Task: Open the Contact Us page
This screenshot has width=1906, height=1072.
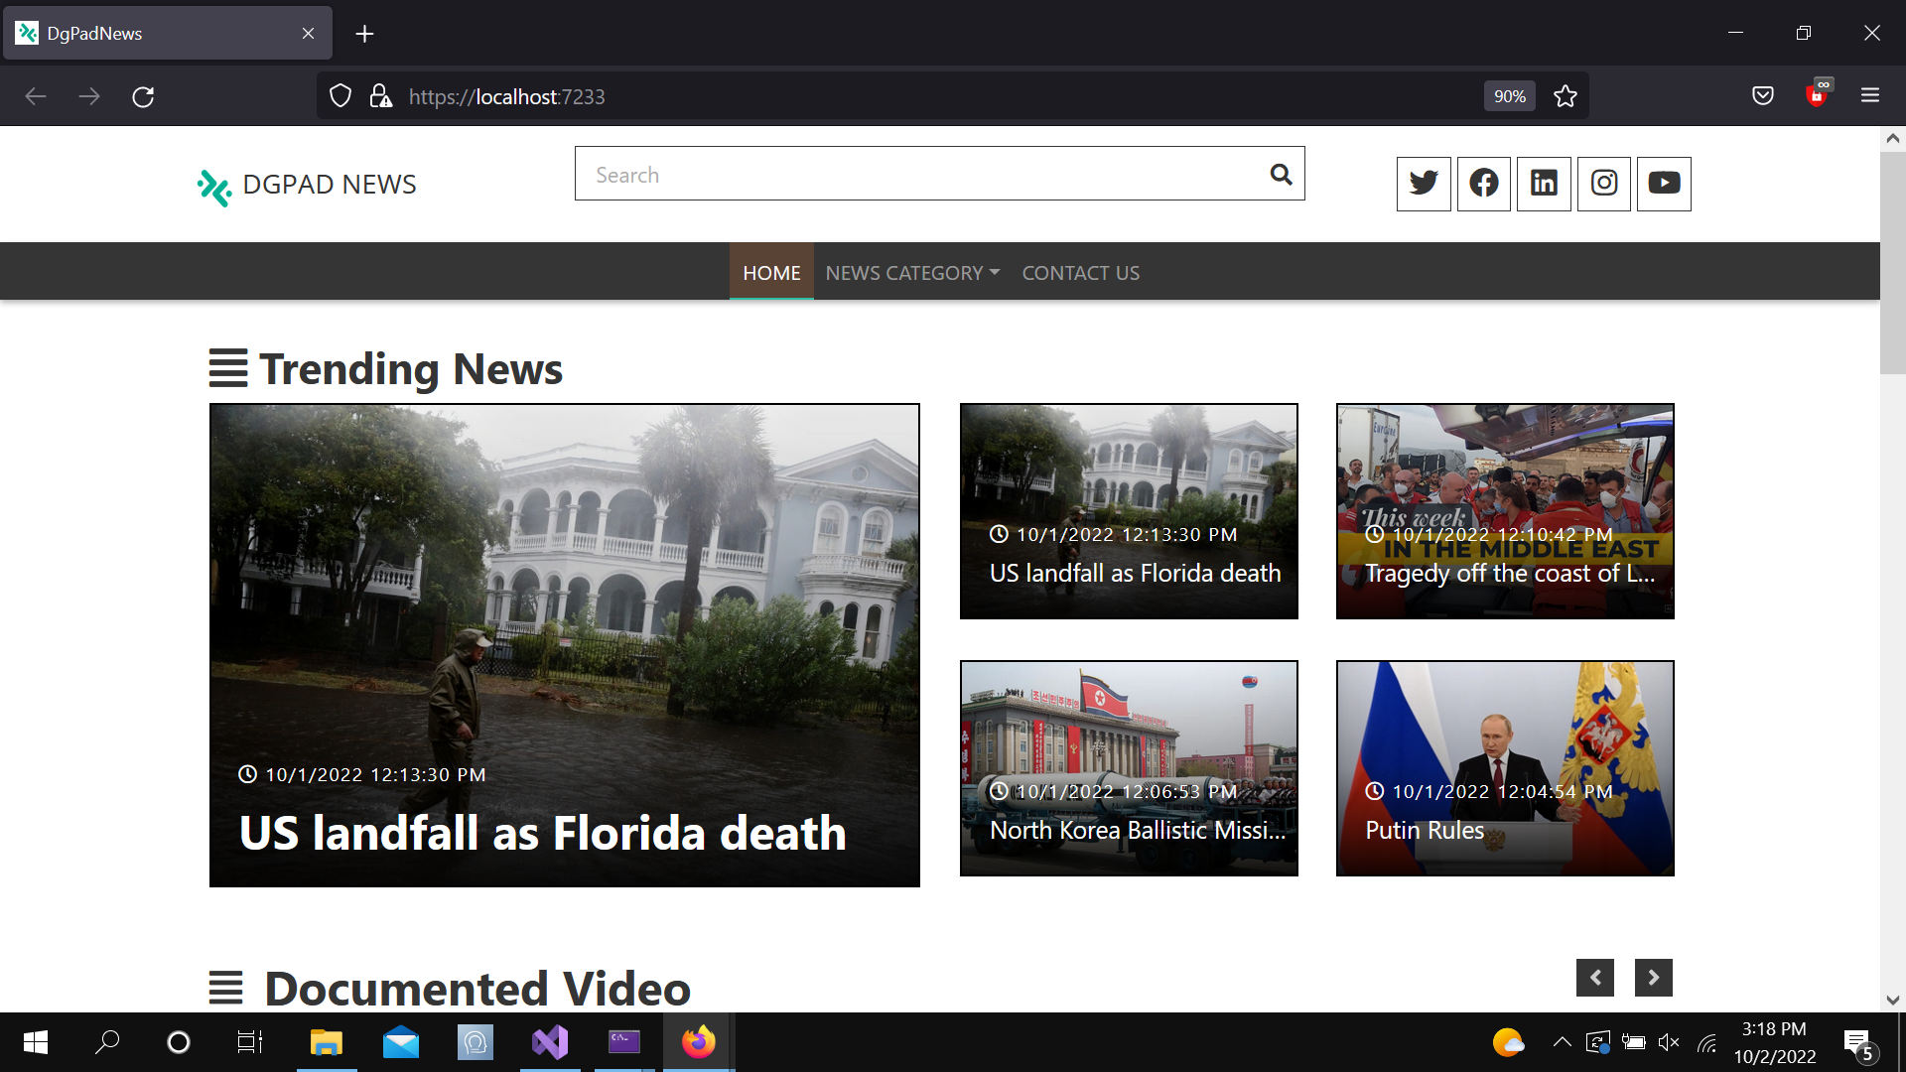Action: click(x=1080, y=273)
